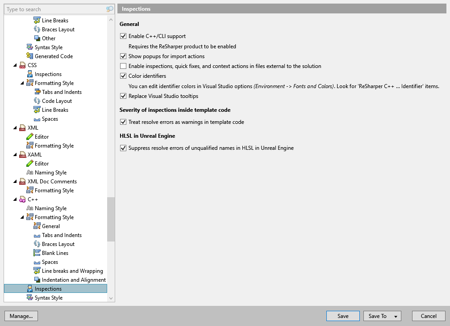This screenshot has width=450, height=326.
Task: Collapse the CSS tree node
Action: click(x=14, y=65)
